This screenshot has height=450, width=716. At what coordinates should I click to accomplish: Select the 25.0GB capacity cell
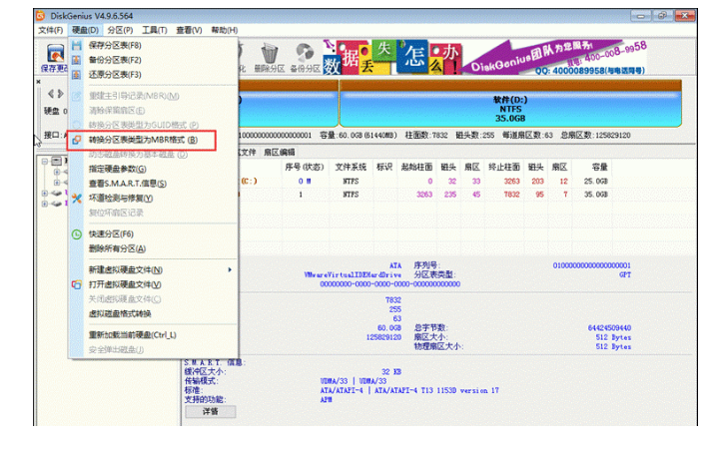596,182
